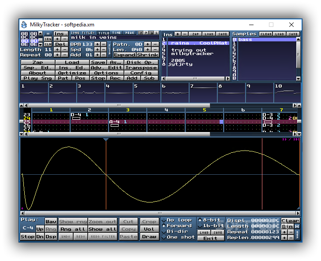The height and width of the screenshot is (261, 321).
Task: Select the Bi-dir loop option
Action: (175, 232)
